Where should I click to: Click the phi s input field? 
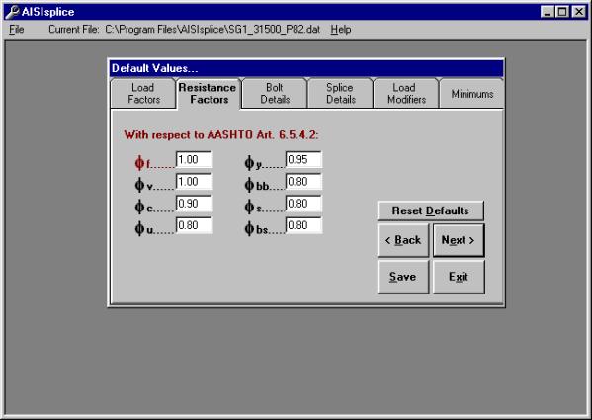coord(304,204)
